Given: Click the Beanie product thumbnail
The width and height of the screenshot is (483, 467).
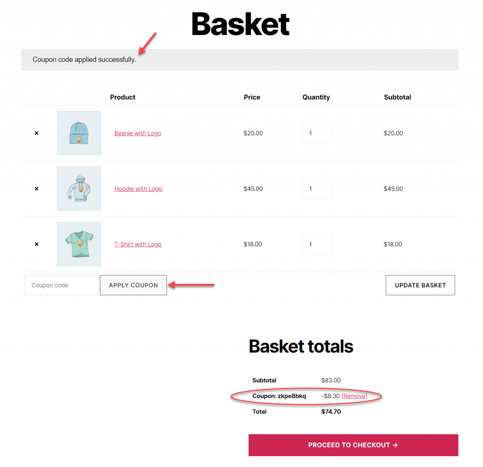Looking at the screenshot, I should point(79,133).
